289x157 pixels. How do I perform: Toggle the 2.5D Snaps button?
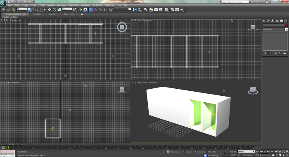click(x=91, y=9)
